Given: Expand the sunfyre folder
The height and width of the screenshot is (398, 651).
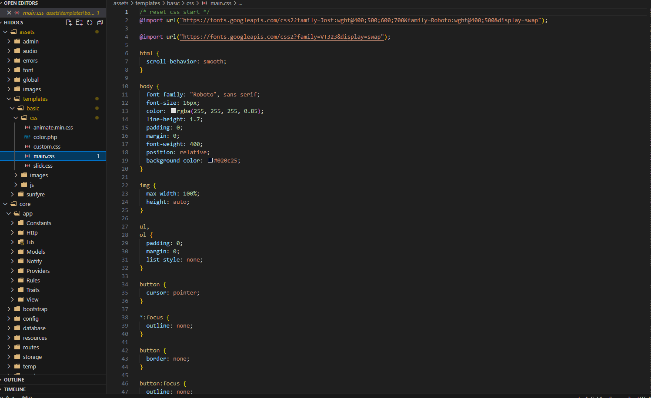Looking at the screenshot, I should [x=53, y=194].
